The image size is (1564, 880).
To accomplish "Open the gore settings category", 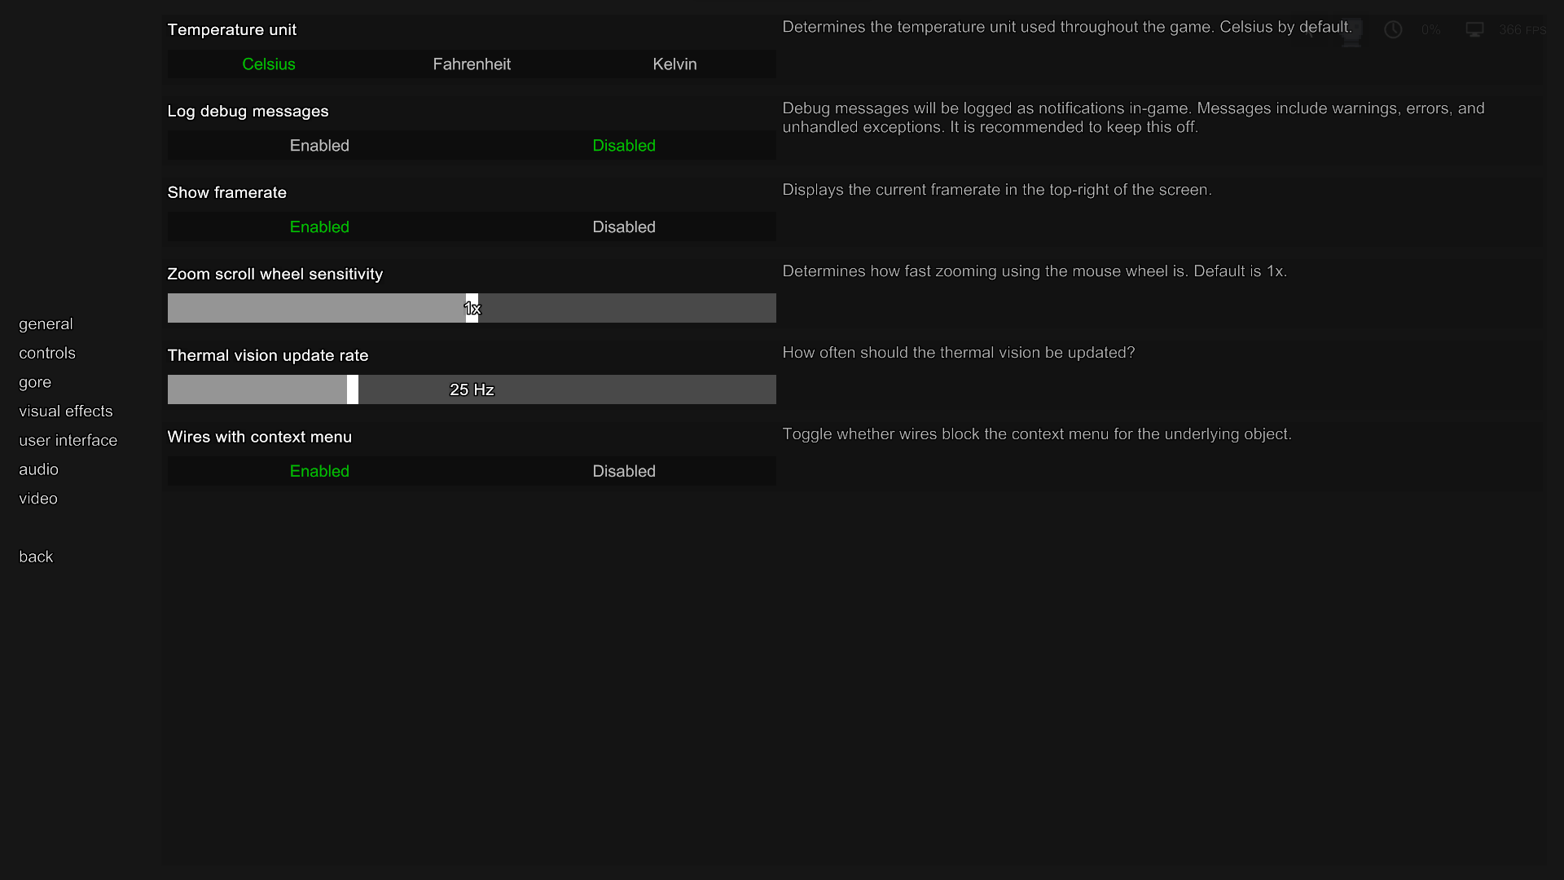I will pos(35,383).
